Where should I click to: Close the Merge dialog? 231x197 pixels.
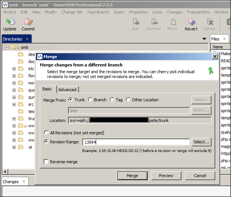point(215,57)
